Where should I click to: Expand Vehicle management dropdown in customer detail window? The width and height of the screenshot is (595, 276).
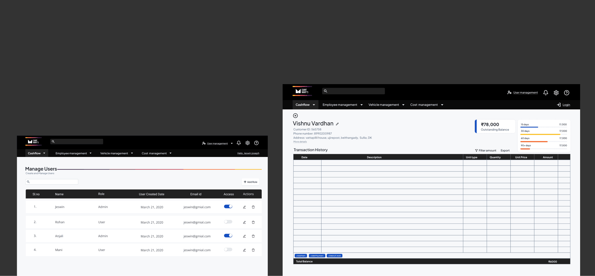[x=386, y=105]
